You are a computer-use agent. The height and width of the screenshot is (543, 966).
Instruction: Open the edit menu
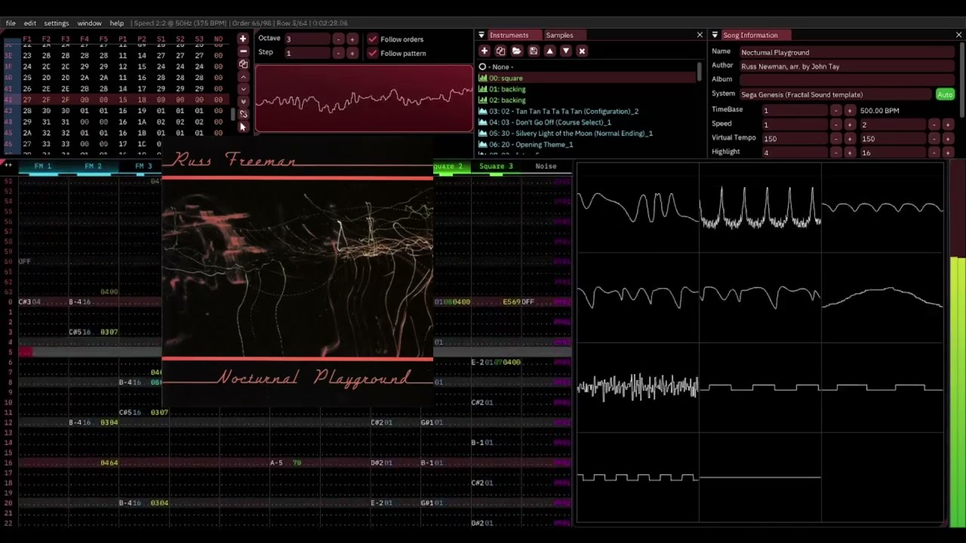29,23
